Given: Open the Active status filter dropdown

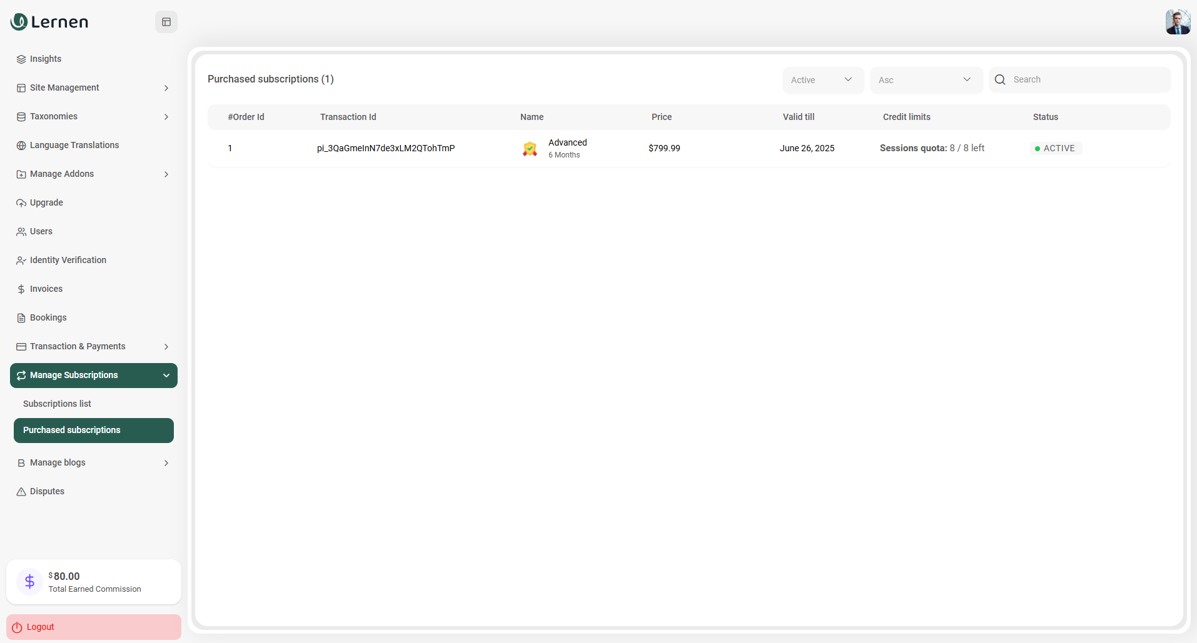Looking at the screenshot, I should 822,80.
